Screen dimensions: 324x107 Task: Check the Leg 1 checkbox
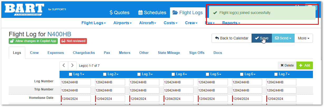[x=70, y=74]
